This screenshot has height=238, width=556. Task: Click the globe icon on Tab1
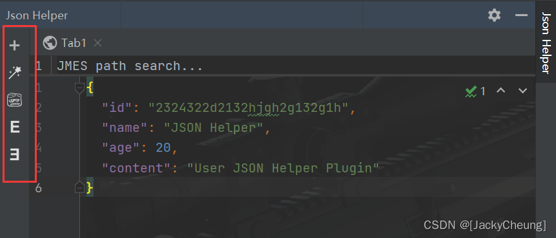(x=50, y=43)
